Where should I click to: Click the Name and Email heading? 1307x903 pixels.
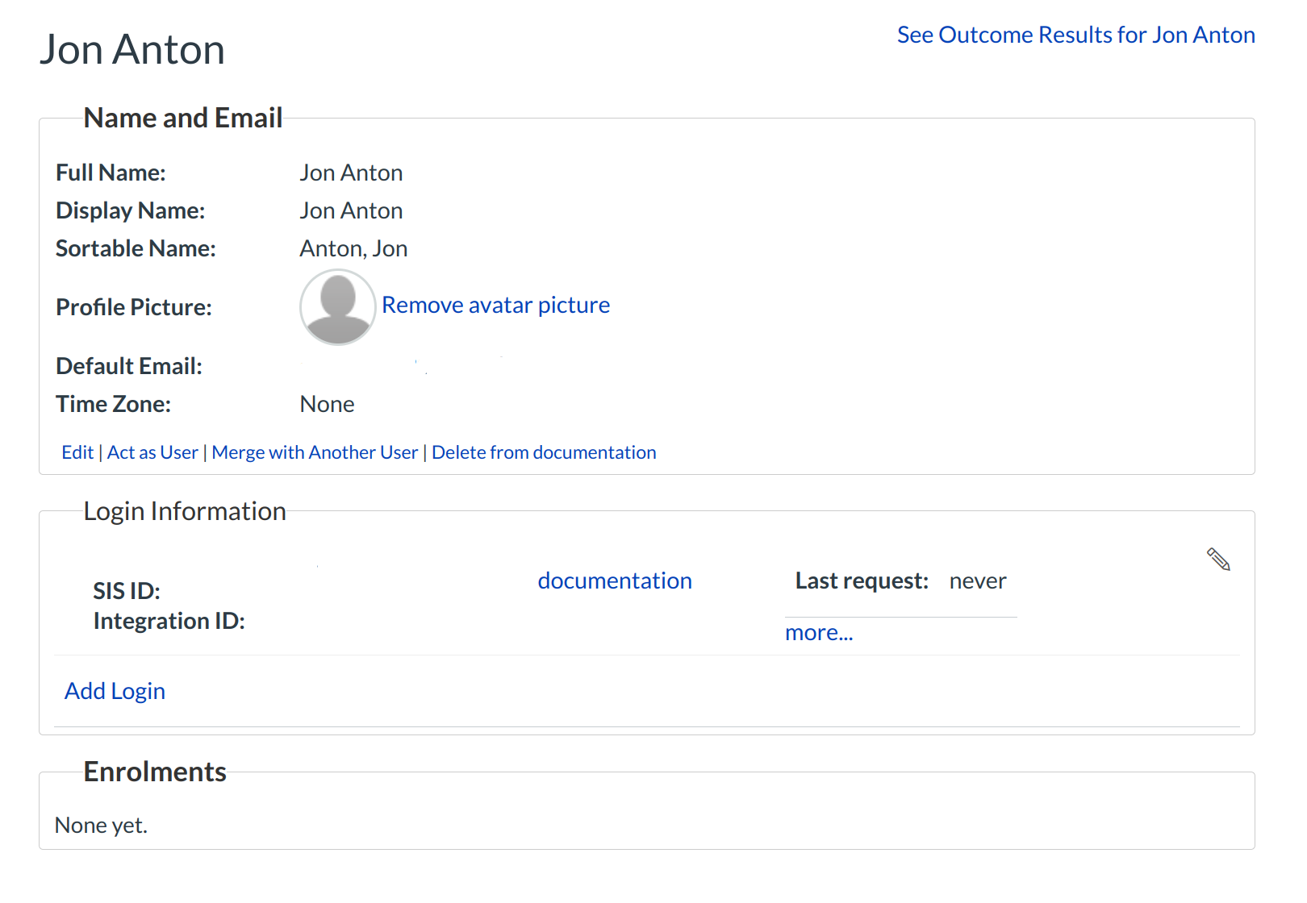click(x=183, y=118)
